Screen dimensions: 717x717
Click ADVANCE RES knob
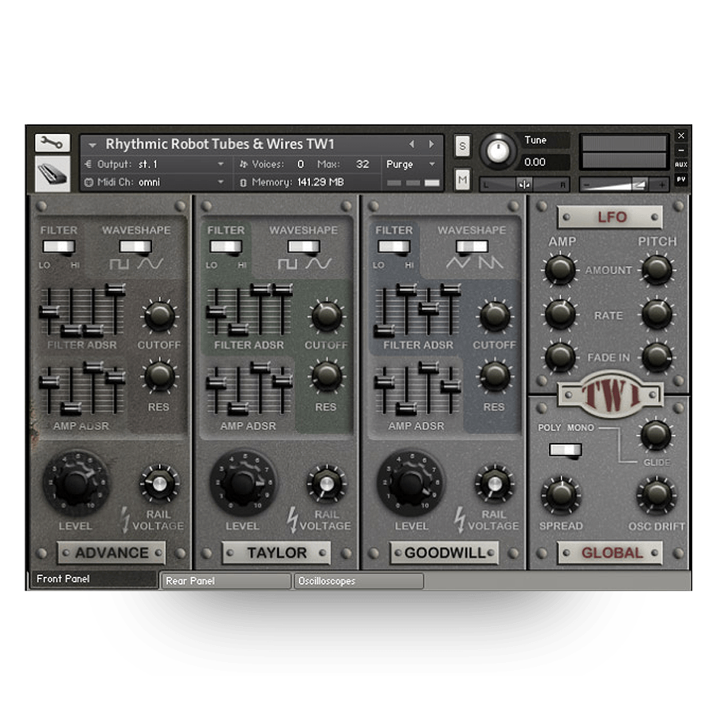[x=159, y=376]
